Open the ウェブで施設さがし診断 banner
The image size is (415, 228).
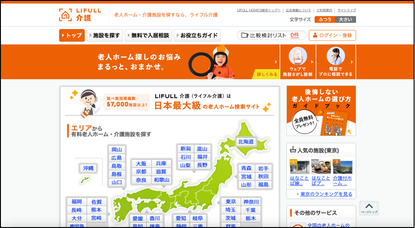(298, 62)
